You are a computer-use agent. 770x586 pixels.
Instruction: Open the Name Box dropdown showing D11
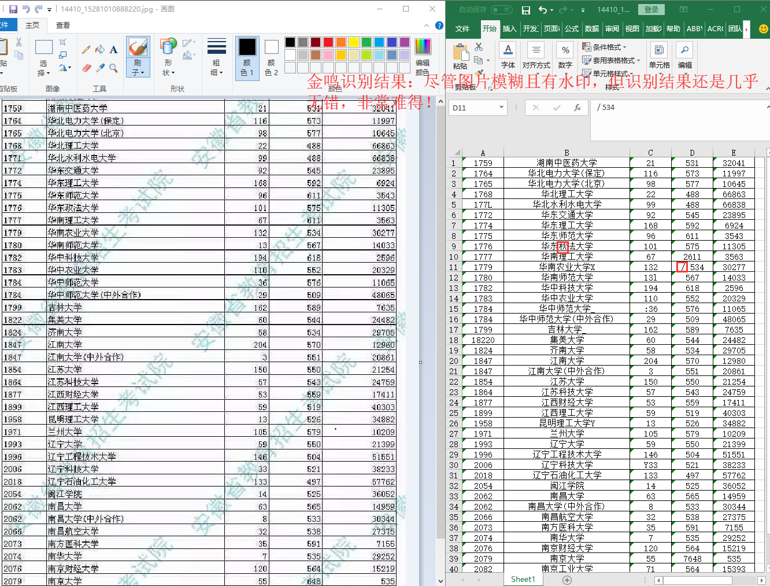pos(501,108)
